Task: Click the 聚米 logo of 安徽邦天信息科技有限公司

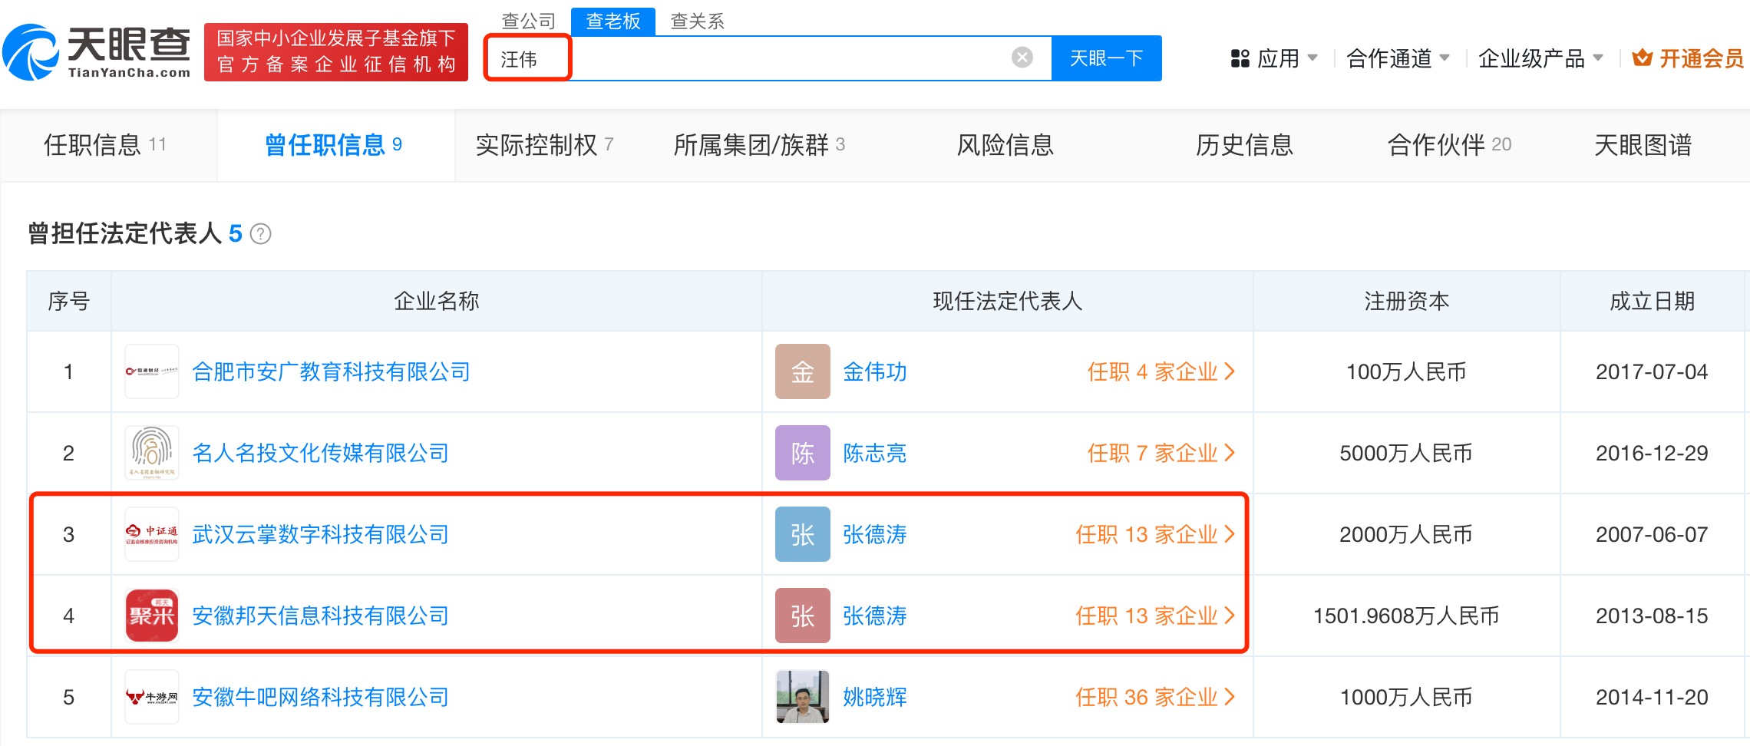Action: coord(151,616)
